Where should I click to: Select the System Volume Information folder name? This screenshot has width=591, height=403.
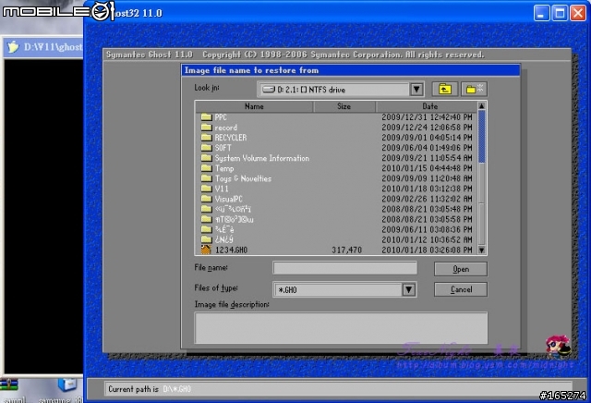tap(262, 158)
